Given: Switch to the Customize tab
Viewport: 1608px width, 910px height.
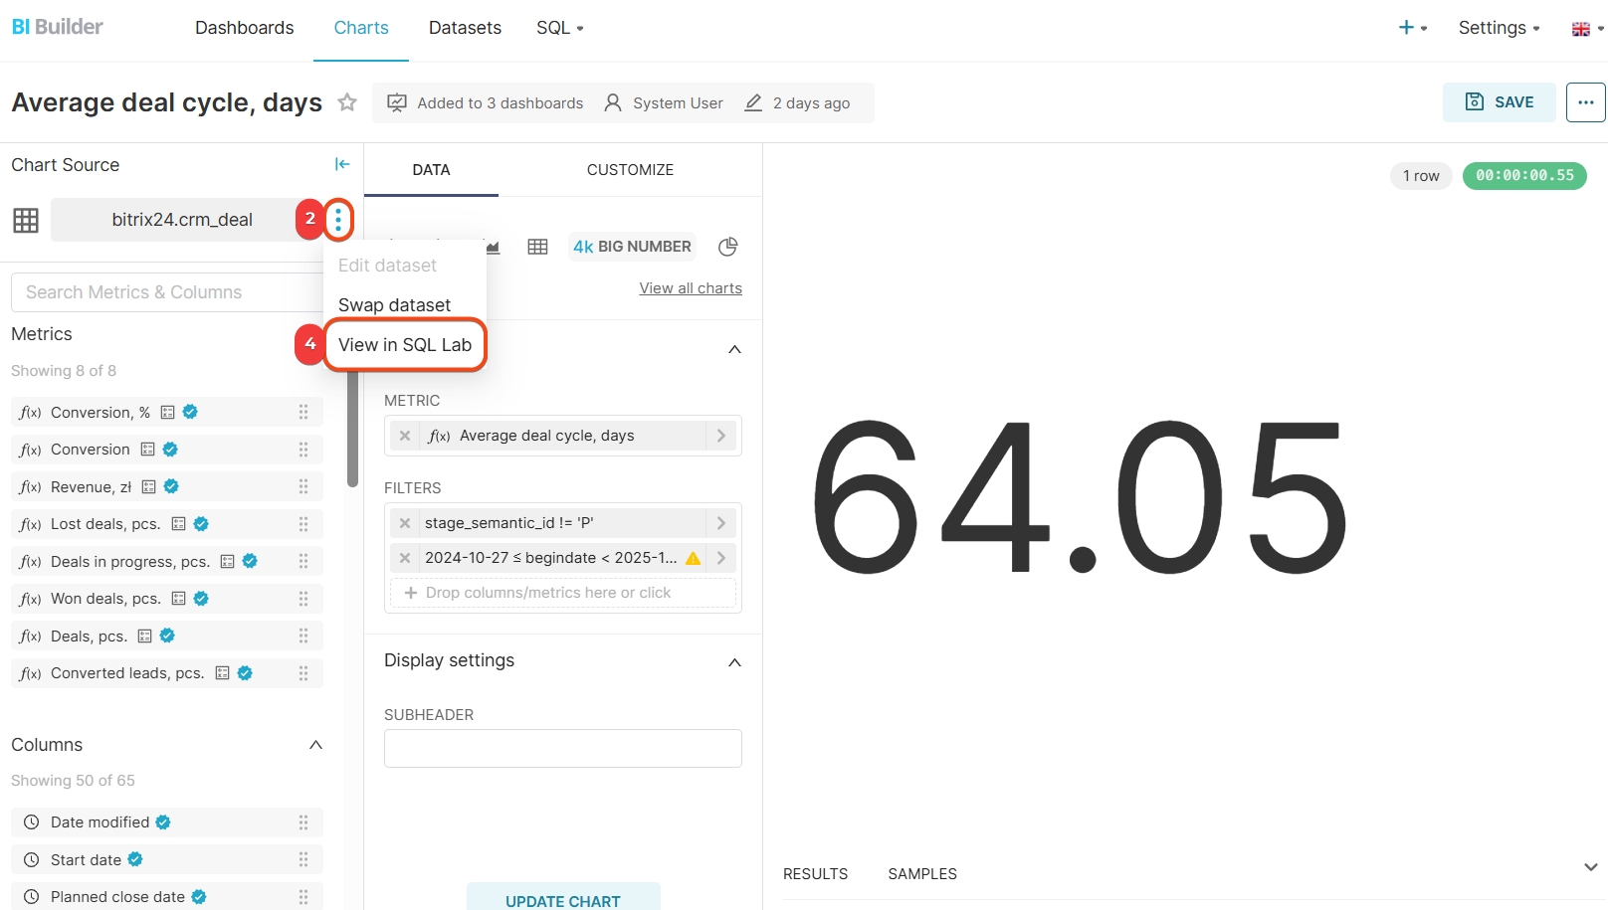Looking at the screenshot, I should (x=630, y=170).
